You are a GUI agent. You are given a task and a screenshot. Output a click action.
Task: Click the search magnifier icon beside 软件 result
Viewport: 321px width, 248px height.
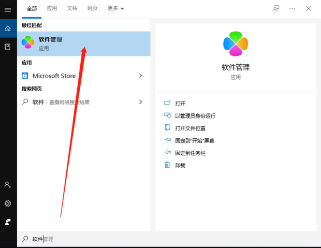(x=25, y=102)
